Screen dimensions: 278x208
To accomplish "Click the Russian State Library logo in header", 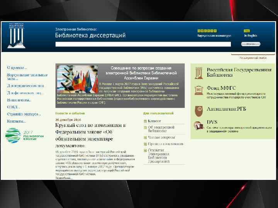I will point(16,35).
